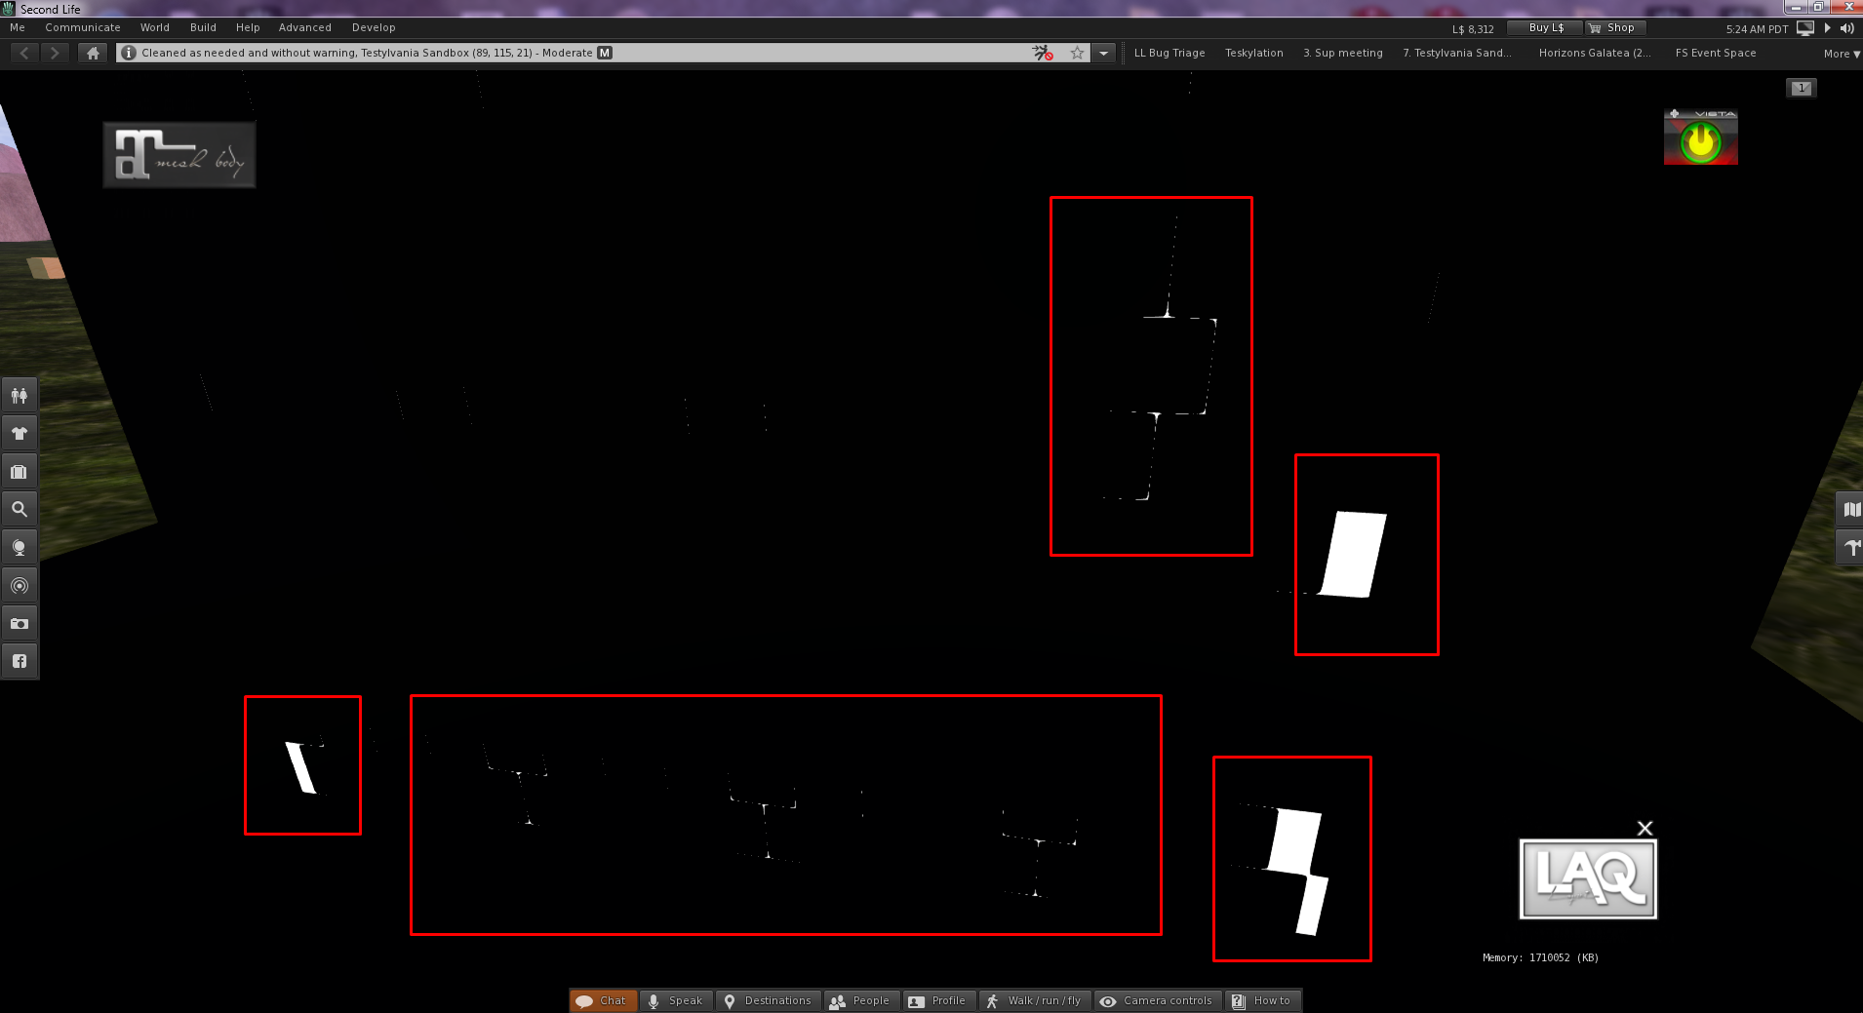Click the Memory usage readout
Image resolution: width=1863 pixels, height=1013 pixels.
click(x=1540, y=957)
